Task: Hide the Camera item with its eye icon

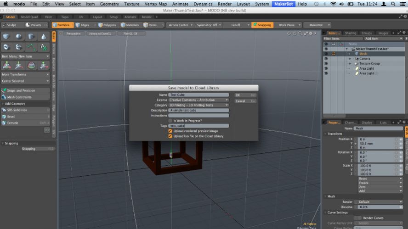Action: pos(326,59)
